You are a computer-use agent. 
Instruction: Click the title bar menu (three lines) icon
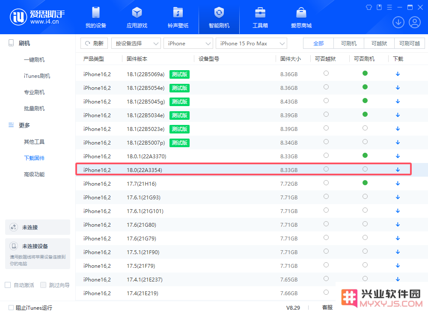pos(389,7)
